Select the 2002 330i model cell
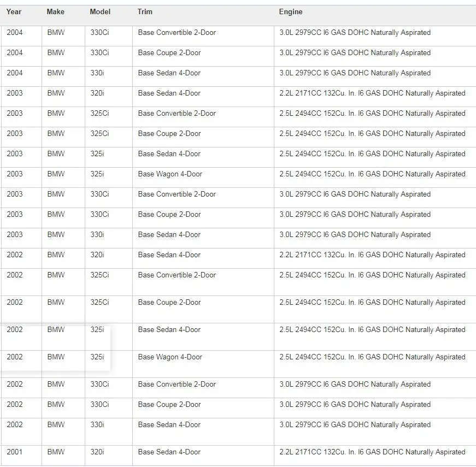Screen dimensions: 476x467 click(x=109, y=432)
